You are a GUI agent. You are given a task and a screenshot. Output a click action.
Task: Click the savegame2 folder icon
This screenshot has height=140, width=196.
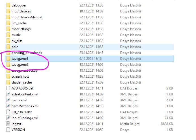tap(8, 65)
